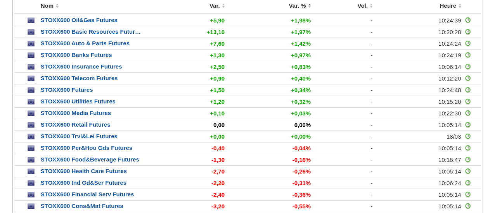Go to the STOXX600 Utilities Futures page
The image size is (502, 213).
(x=78, y=101)
